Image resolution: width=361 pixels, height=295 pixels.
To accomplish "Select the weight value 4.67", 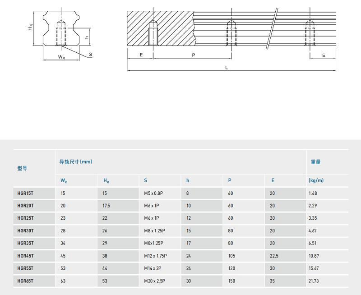I will (313, 230).
